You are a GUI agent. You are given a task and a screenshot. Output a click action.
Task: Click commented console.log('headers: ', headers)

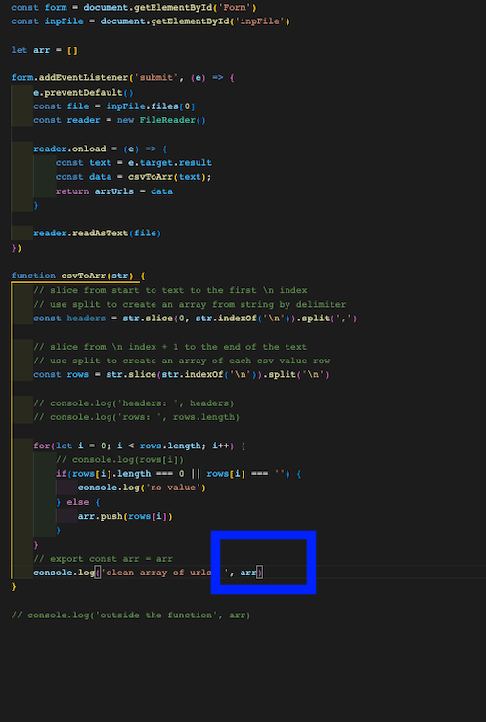(134, 403)
